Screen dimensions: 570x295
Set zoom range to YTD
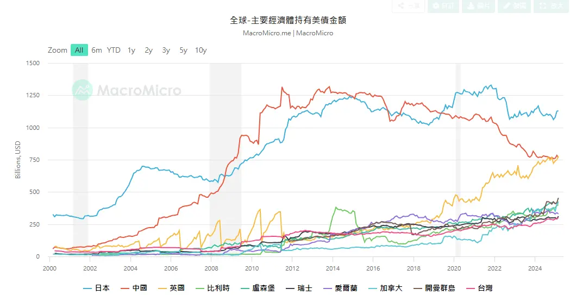[x=114, y=50]
